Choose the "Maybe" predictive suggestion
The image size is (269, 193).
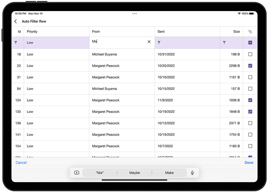pos(134,173)
